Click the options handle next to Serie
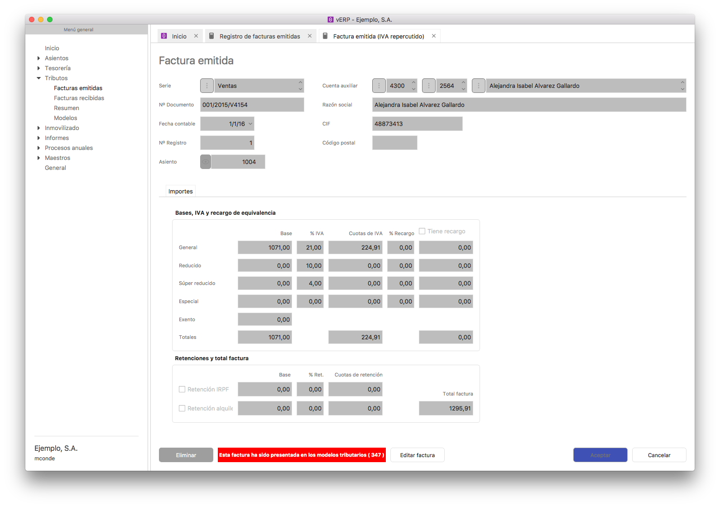 (207, 86)
